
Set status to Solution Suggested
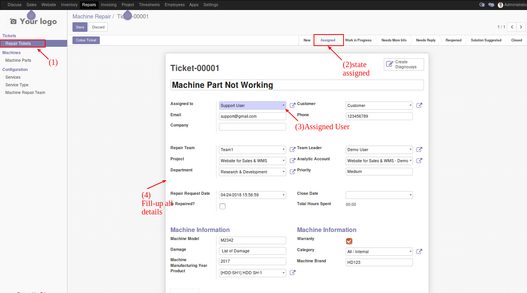pos(486,40)
